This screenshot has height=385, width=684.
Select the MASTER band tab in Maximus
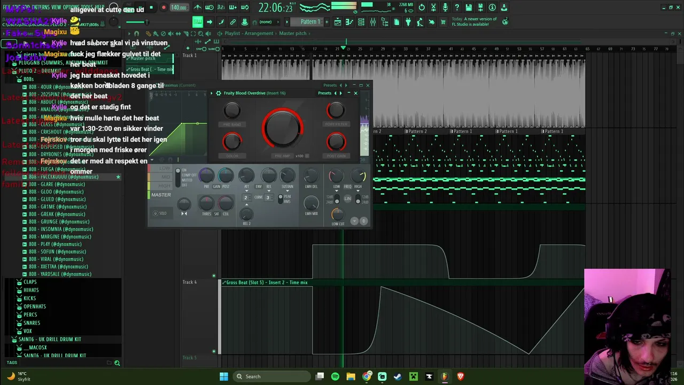(x=160, y=195)
